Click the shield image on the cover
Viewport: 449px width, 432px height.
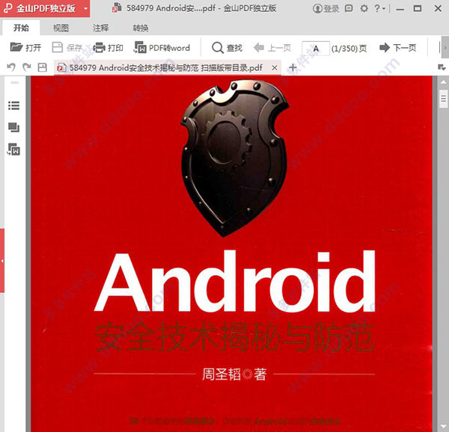pyautogui.click(x=234, y=158)
